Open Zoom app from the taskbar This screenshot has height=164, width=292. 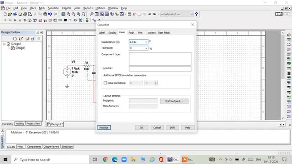click(x=124, y=159)
